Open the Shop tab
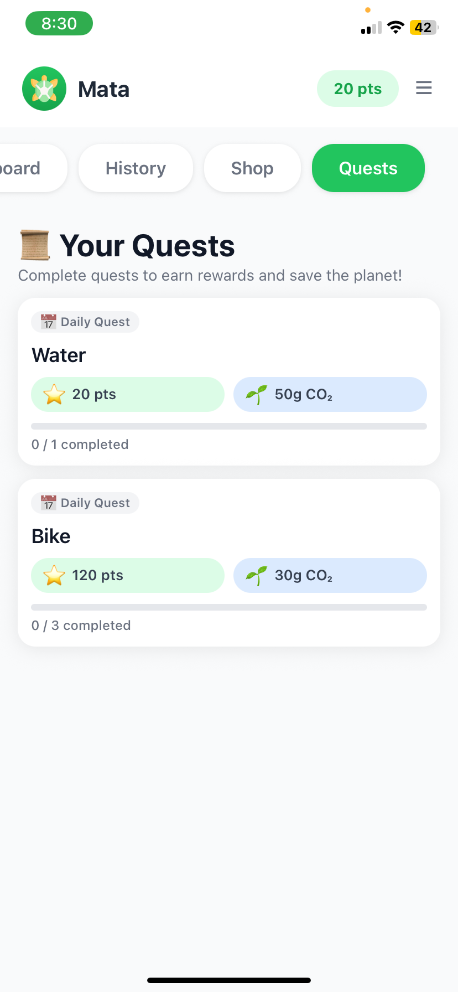The width and height of the screenshot is (458, 992). pyautogui.click(x=252, y=168)
